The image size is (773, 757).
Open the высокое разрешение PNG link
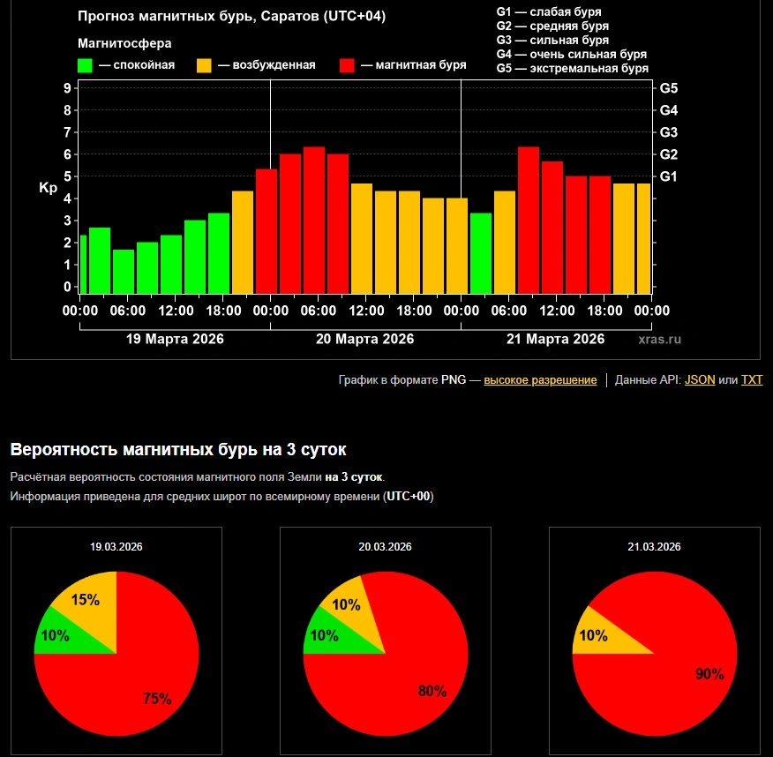click(540, 380)
